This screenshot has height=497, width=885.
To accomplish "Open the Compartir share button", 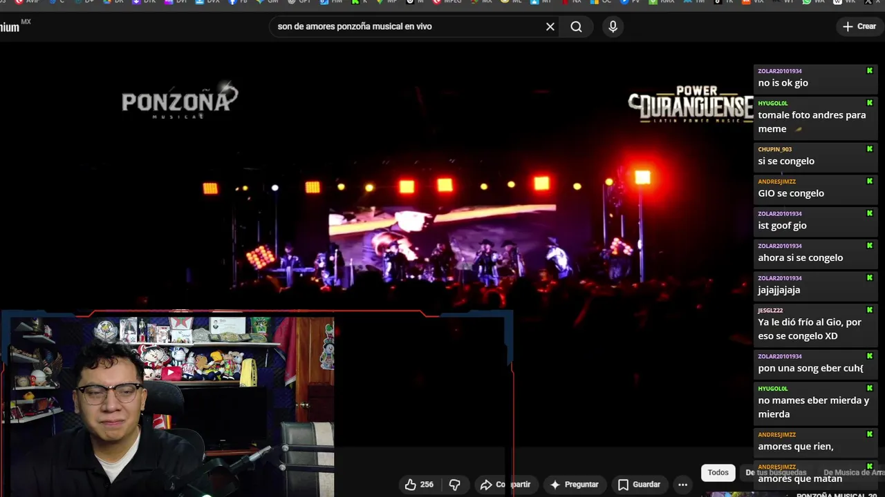I will pos(506,485).
